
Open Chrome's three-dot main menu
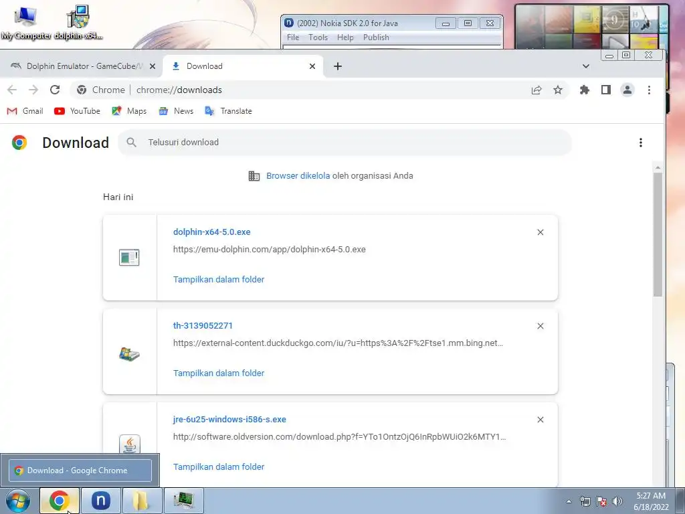(x=649, y=90)
